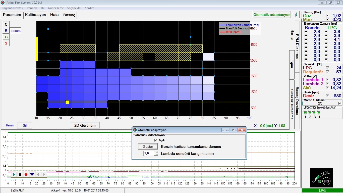Toggle the Motor Yükleme checkbox
343x193 pixels.
click(x=340, y=103)
